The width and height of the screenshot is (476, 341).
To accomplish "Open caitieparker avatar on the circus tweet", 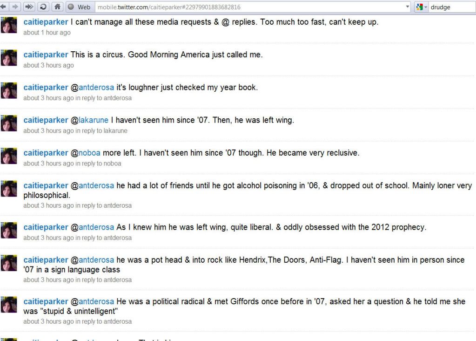I will (8, 58).
